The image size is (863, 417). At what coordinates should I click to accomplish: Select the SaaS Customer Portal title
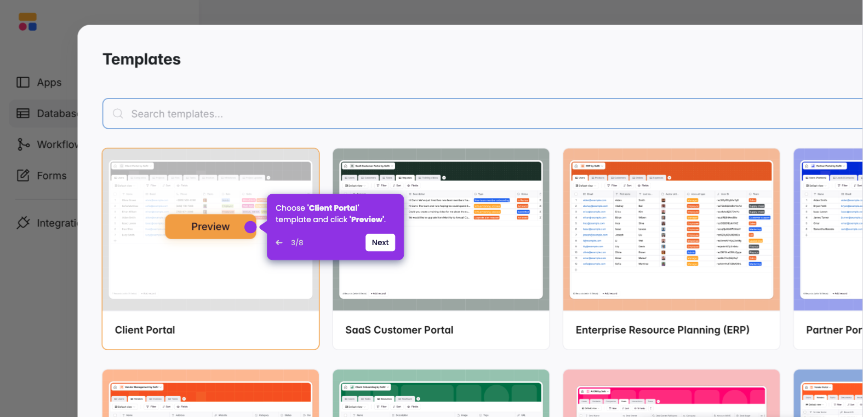coord(399,330)
